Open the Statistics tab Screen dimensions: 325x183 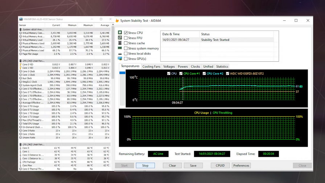pos(222,66)
